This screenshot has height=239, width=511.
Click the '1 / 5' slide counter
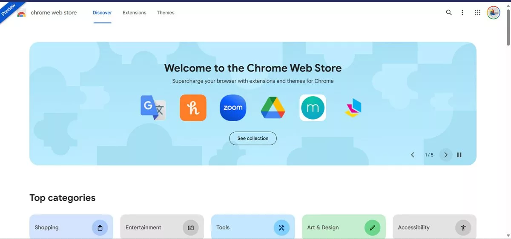tap(429, 155)
